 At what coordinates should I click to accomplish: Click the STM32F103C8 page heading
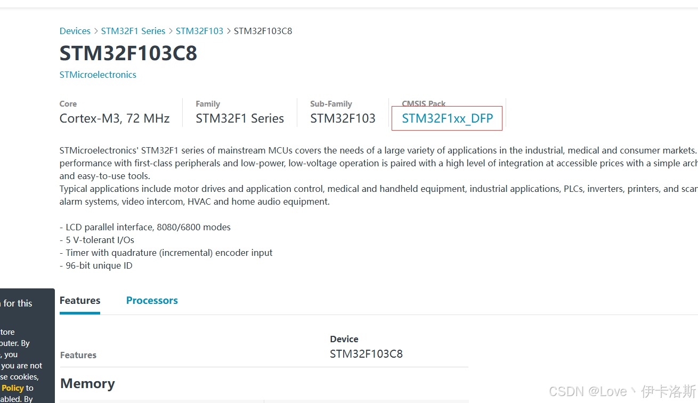128,53
